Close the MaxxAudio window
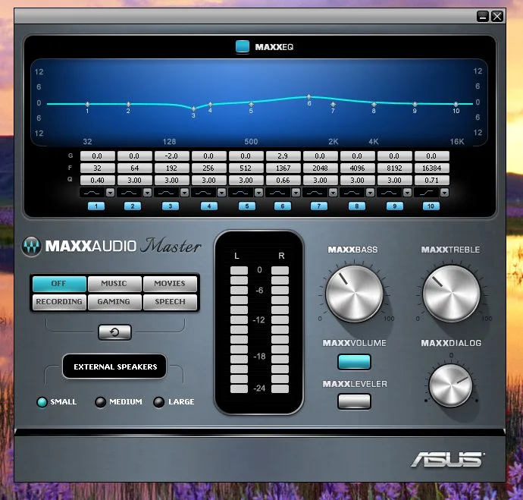 pyautogui.click(x=497, y=17)
